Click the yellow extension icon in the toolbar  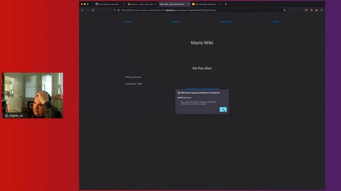coord(316,10)
